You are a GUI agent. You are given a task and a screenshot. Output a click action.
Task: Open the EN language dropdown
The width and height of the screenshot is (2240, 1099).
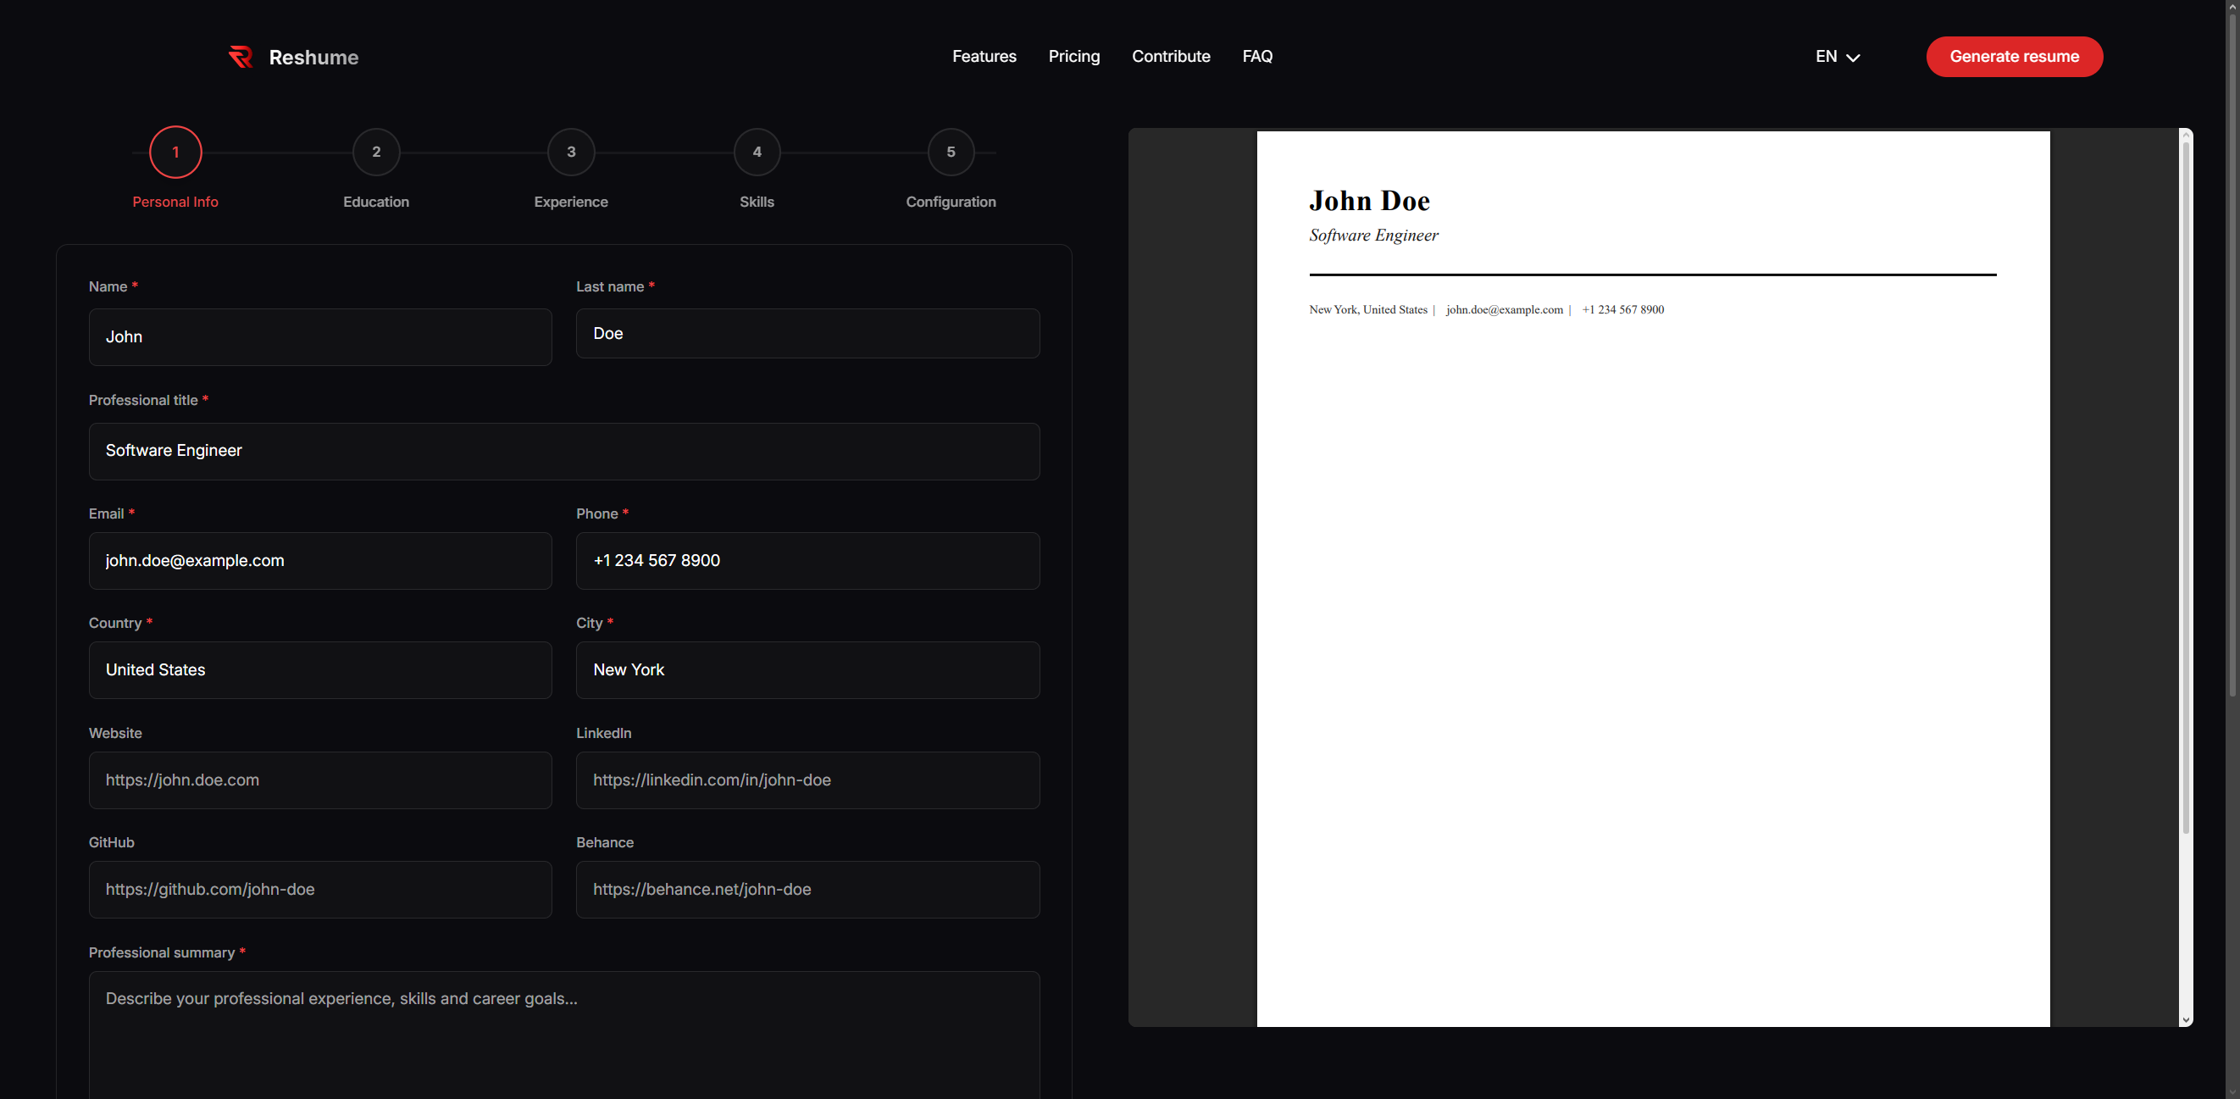click(x=1838, y=57)
